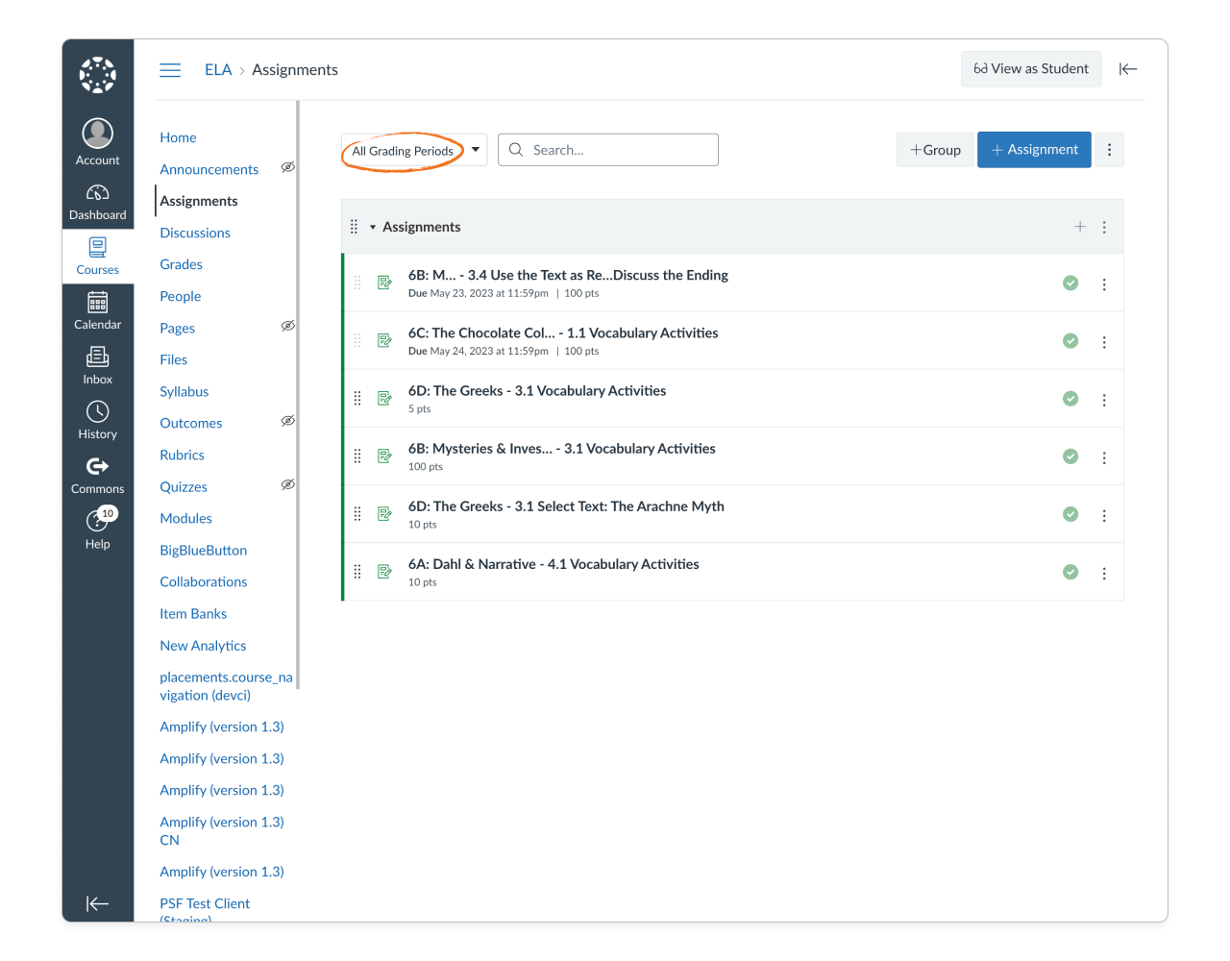Click the assignment icon next to 6D: The Greeks
Viewport: 1230px width, 961px height.
click(x=384, y=398)
